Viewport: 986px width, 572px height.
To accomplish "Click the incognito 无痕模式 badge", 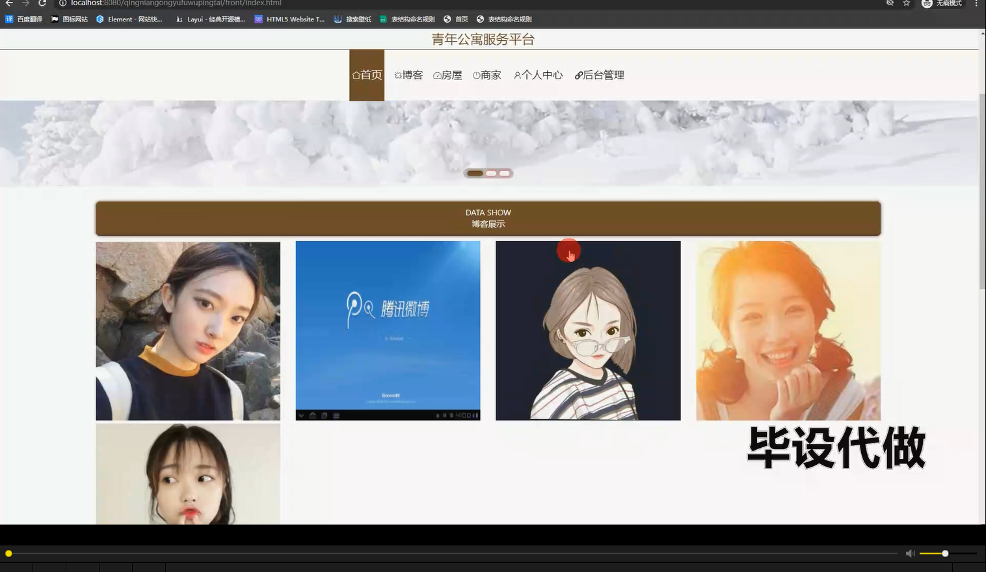I will [x=942, y=3].
